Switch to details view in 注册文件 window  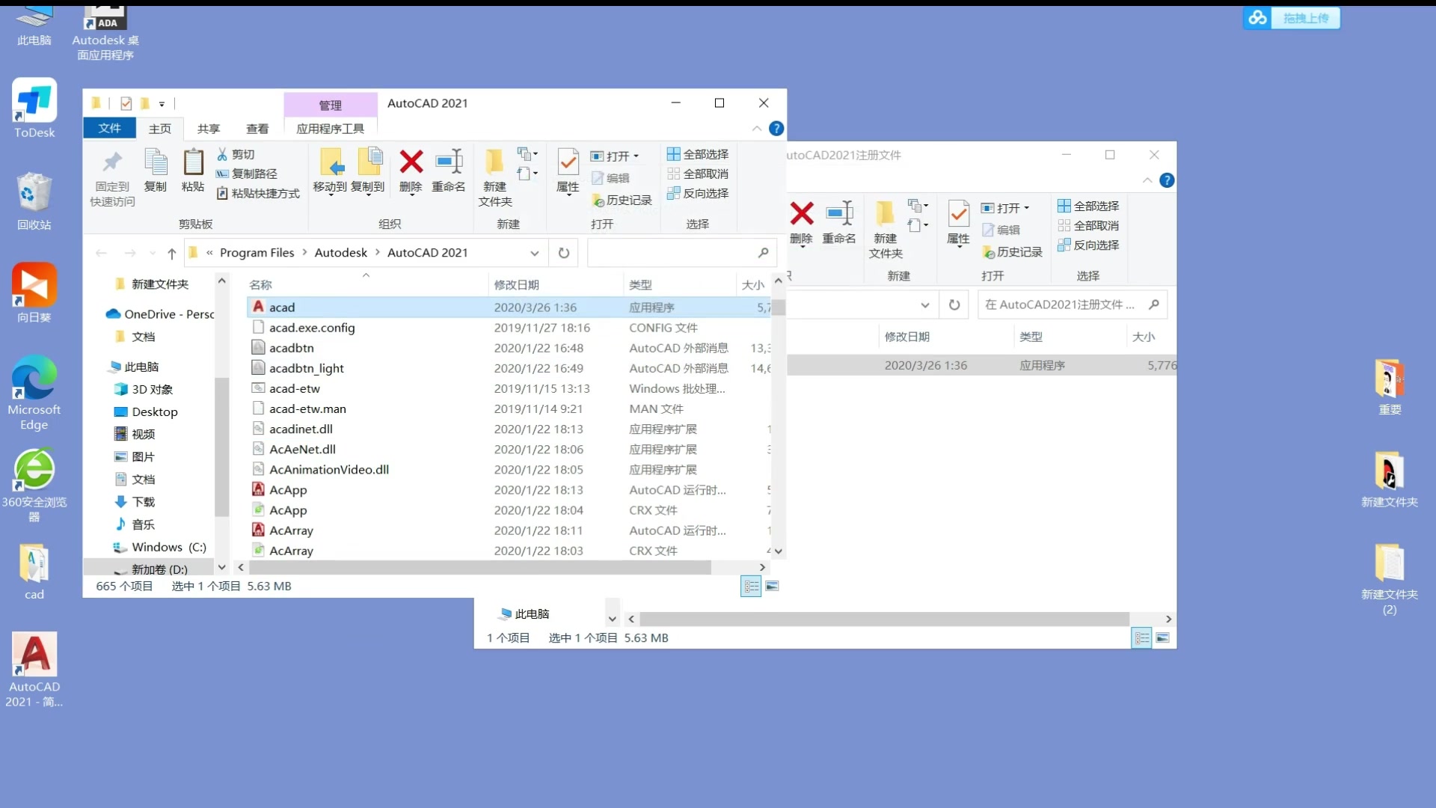(1141, 638)
